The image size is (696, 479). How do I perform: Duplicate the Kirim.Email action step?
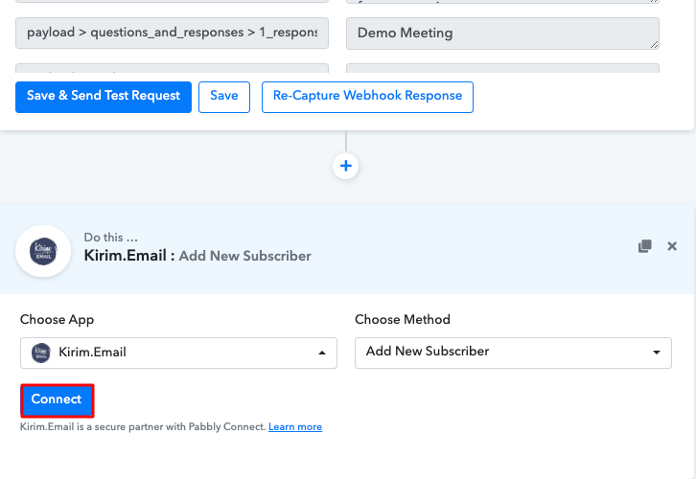[x=645, y=246]
